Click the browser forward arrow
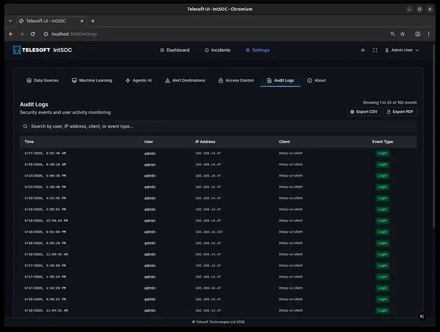The width and height of the screenshot is (440, 332). (22, 34)
